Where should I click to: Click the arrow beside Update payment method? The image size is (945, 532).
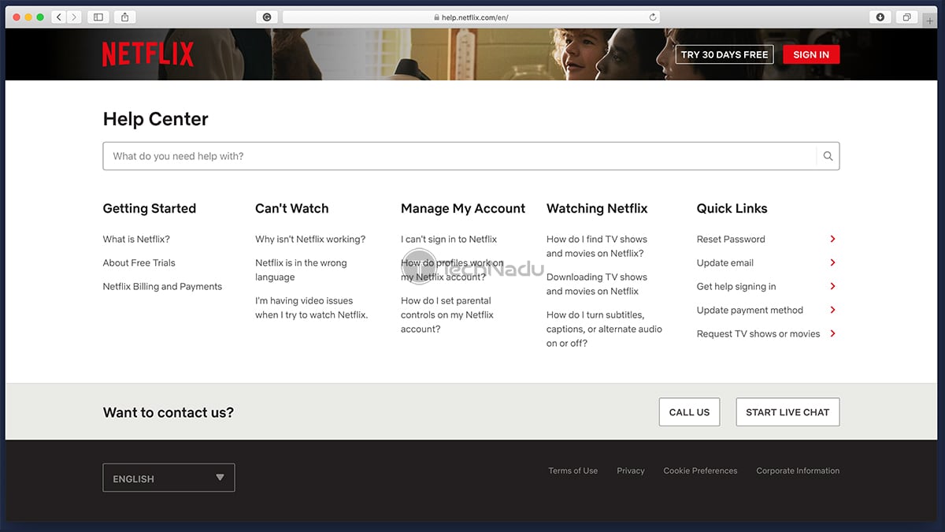point(832,310)
